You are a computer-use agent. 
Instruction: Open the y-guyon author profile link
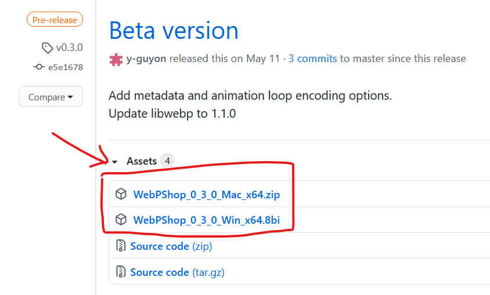pyautogui.click(x=146, y=59)
